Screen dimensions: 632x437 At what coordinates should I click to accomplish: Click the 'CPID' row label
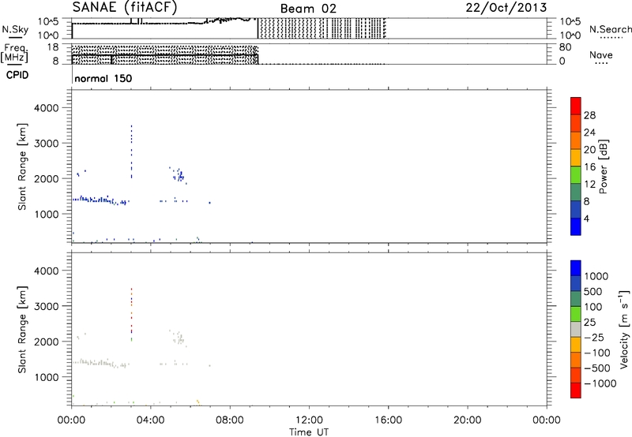click(x=17, y=75)
